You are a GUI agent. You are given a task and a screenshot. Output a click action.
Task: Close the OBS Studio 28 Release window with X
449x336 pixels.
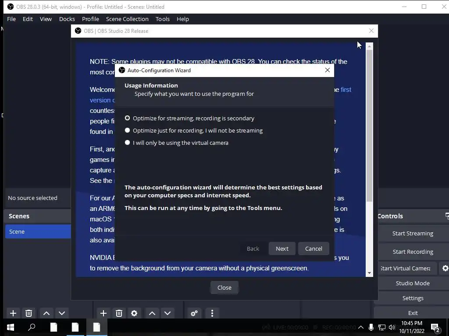pyautogui.click(x=371, y=31)
